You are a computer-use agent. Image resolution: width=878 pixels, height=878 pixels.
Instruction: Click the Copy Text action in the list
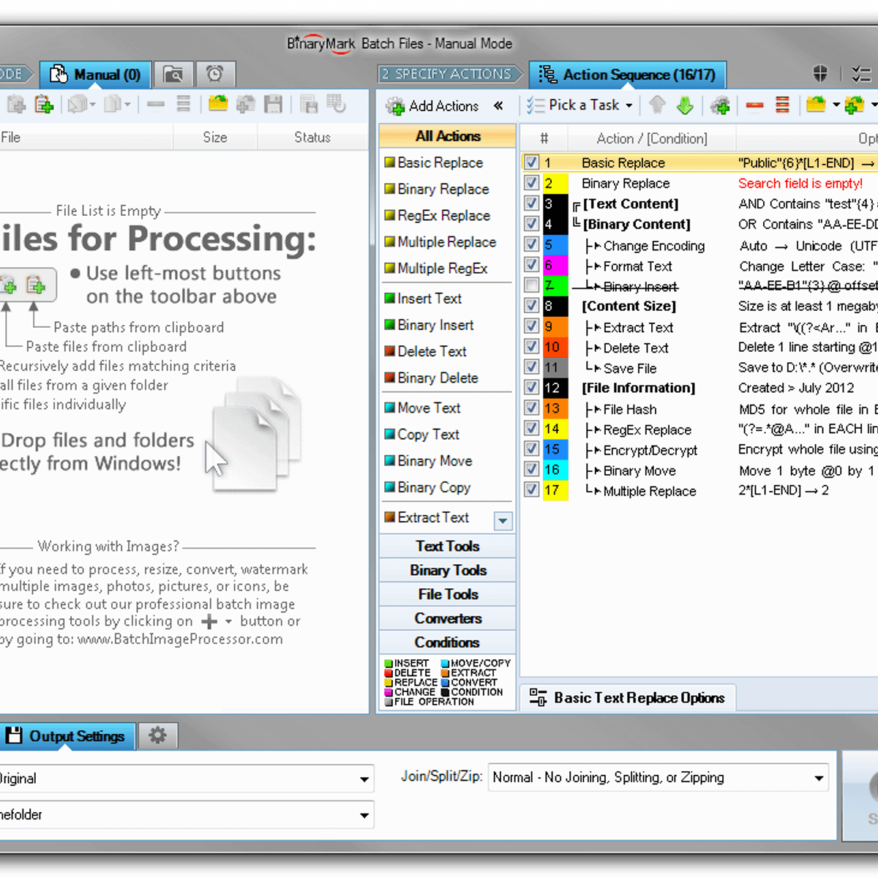[428, 435]
